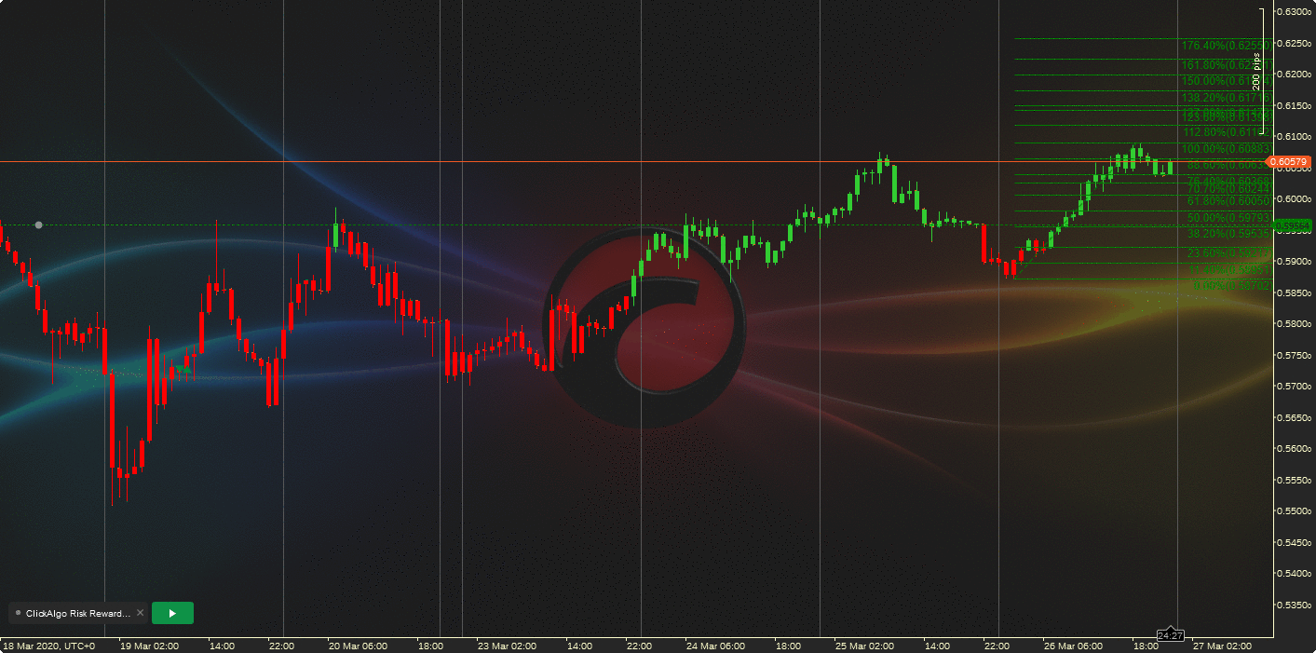Image resolution: width=1316 pixels, height=653 pixels.
Task: Click the grey status dot beside ClickAlgo
Action: click(x=19, y=613)
